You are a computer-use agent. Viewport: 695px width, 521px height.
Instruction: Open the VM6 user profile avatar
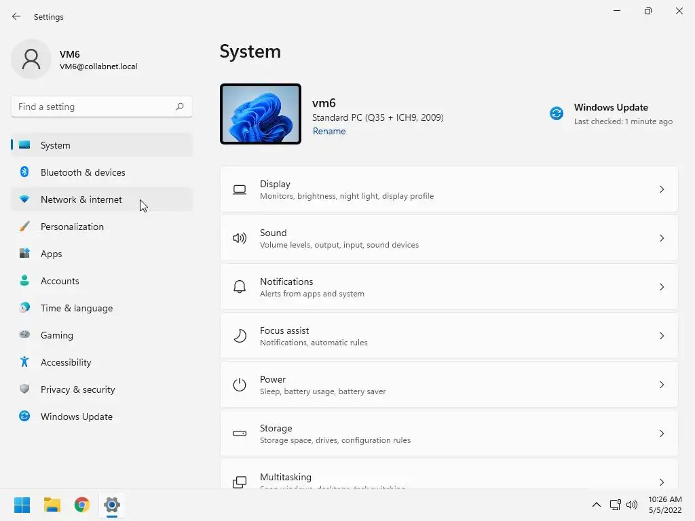(31, 59)
